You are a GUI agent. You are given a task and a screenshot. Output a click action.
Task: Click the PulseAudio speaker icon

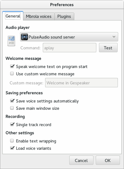(24, 37)
